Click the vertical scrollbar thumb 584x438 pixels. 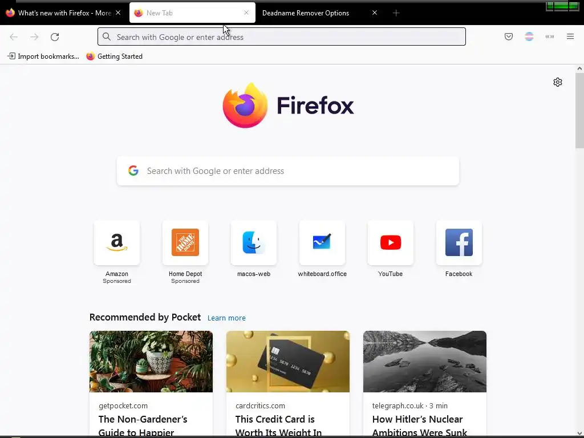[579, 111]
